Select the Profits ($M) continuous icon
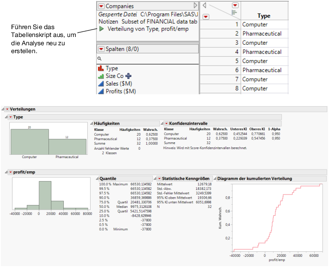The image size is (329, 267). 101,91
